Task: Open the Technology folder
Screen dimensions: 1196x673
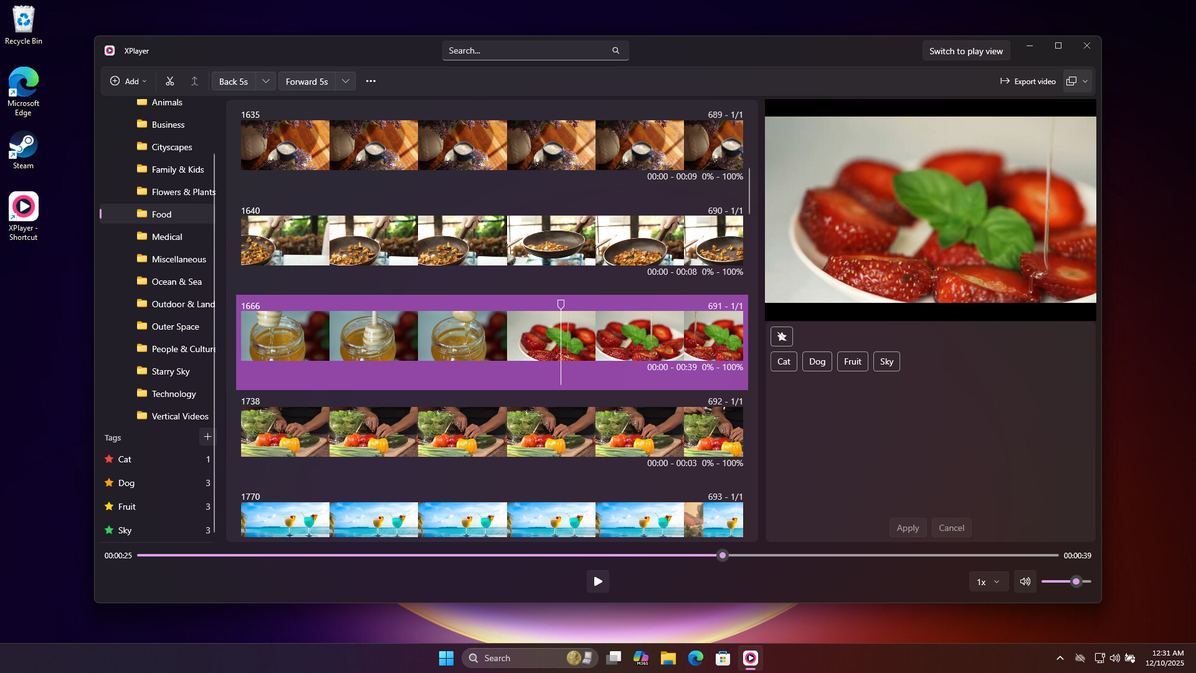Action: pos(173,394)
